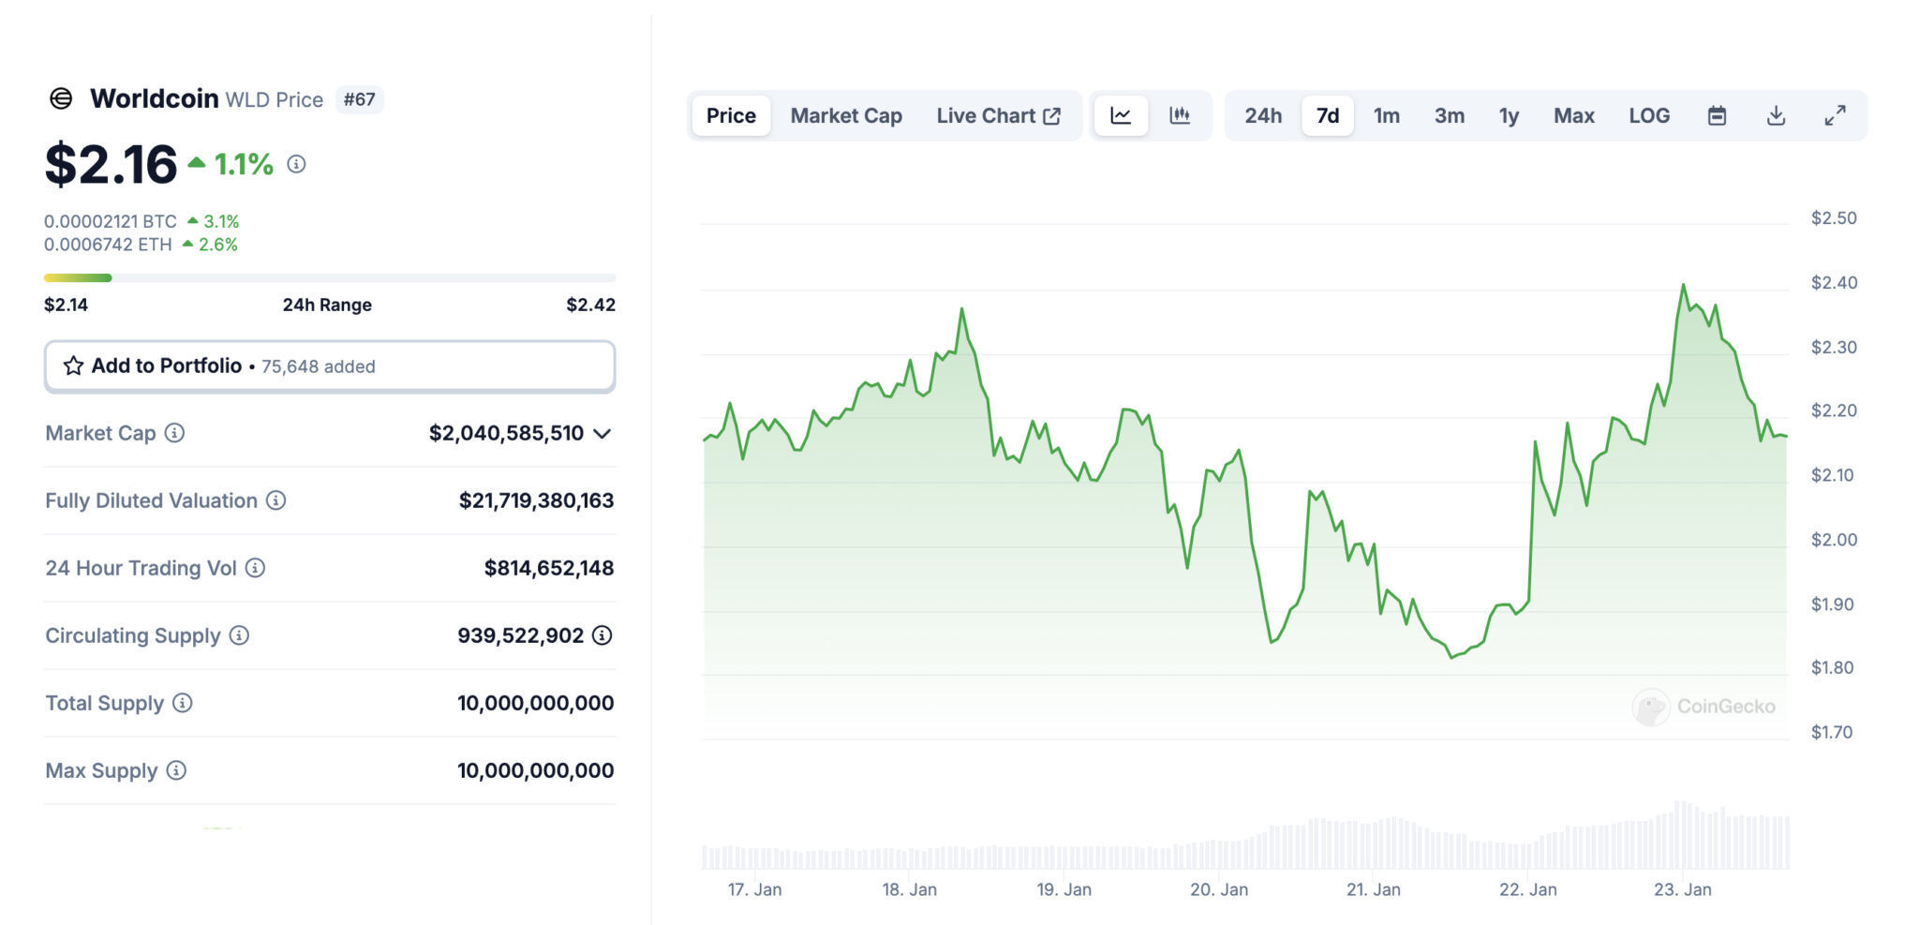Click the 20. Jan date axis label
The width and height of the screenshot is (1919, 925).
(x=1219, y=889)
